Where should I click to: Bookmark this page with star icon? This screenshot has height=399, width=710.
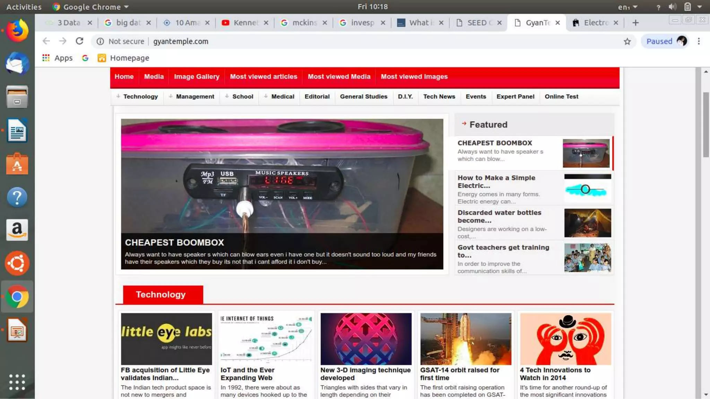tap(627, 42)
